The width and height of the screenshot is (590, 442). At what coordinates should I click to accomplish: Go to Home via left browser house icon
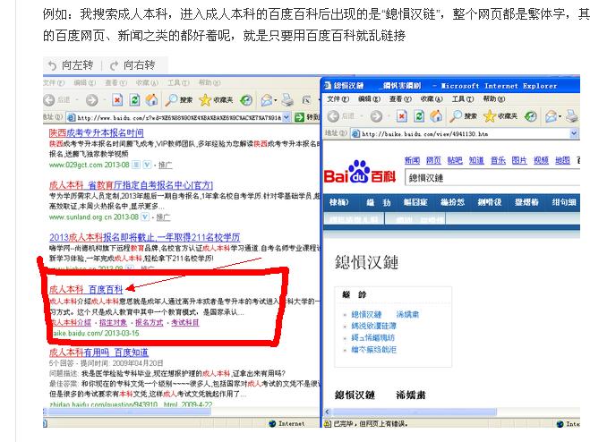pos(151,99)
